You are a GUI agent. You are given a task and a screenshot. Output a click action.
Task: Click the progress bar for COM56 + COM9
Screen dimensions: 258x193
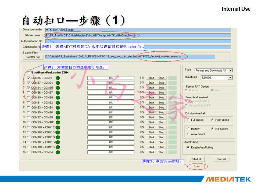click(x=111, y=78)
